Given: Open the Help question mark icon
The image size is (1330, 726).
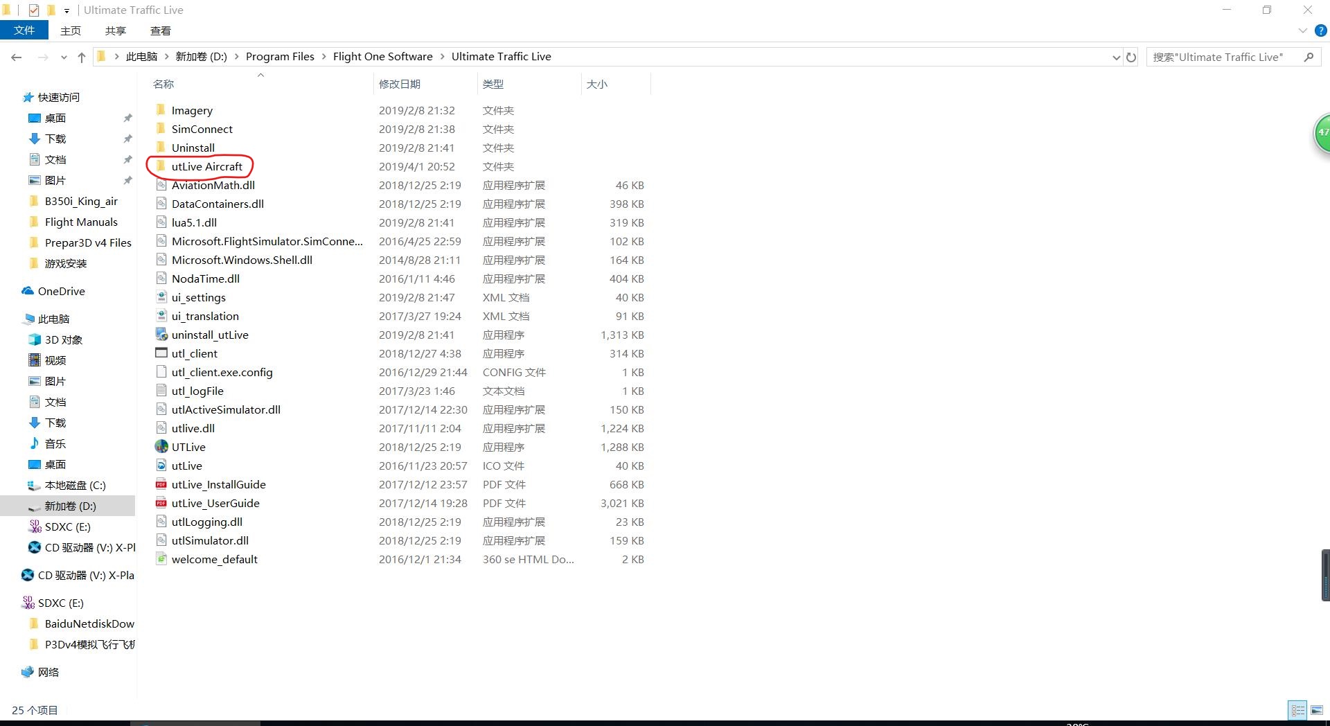Looking at the screenshot, I should coord(1321,30).
